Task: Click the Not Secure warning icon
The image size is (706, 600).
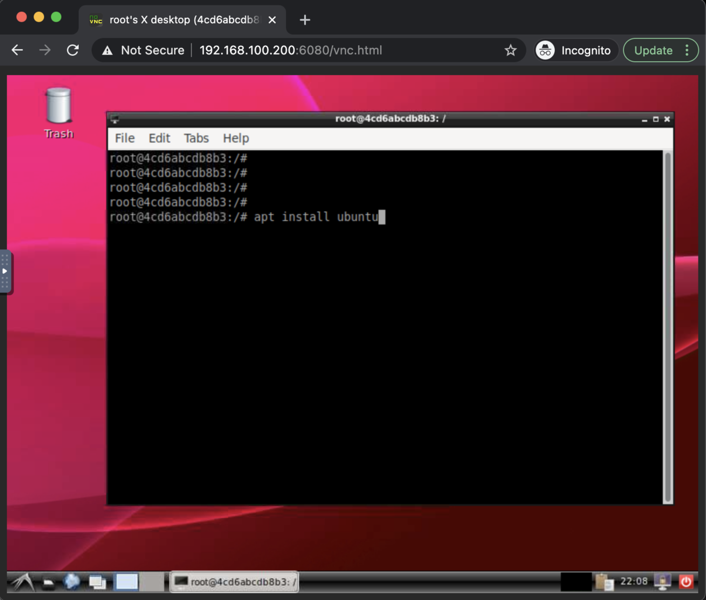Action: [x=107, y=51]
